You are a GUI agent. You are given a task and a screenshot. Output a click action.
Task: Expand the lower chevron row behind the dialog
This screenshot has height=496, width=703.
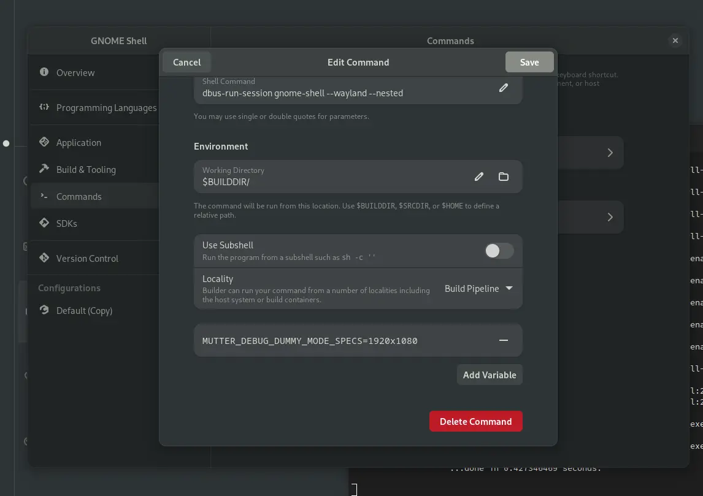click(x=610, y=217)
